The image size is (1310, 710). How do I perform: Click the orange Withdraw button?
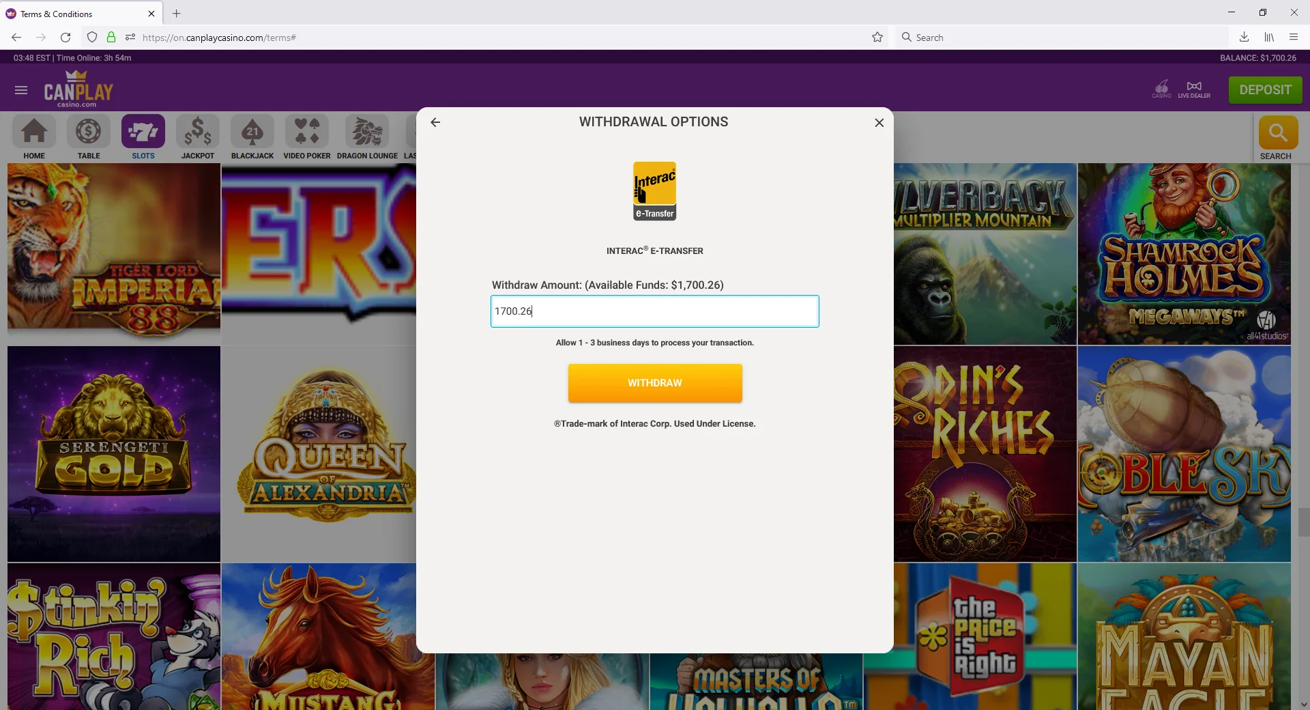click(654, 383)
